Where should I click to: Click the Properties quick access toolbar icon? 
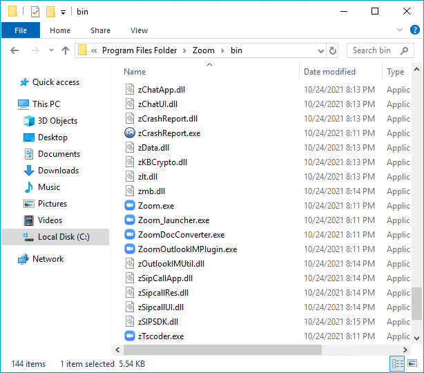(35, 12)
